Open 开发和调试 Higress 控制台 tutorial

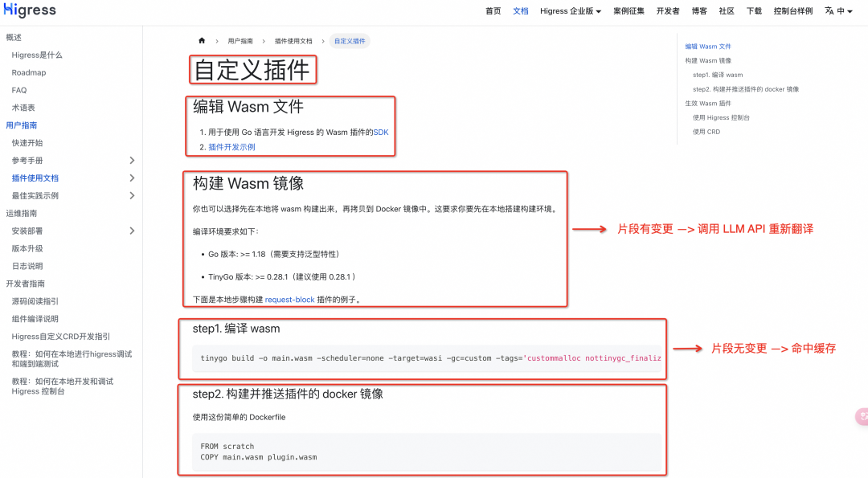[x=63, y=386]
